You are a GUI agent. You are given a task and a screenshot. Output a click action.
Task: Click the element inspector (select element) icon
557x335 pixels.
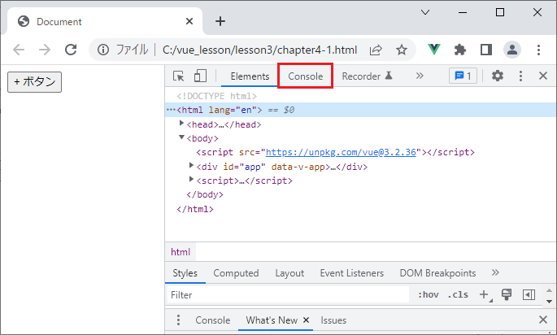(178, 76)
